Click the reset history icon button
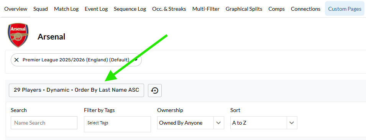The image size is (366, 140). coord(155,91)
